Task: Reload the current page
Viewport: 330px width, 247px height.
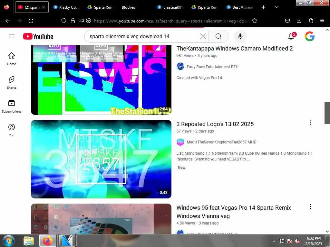Action: 31,21
